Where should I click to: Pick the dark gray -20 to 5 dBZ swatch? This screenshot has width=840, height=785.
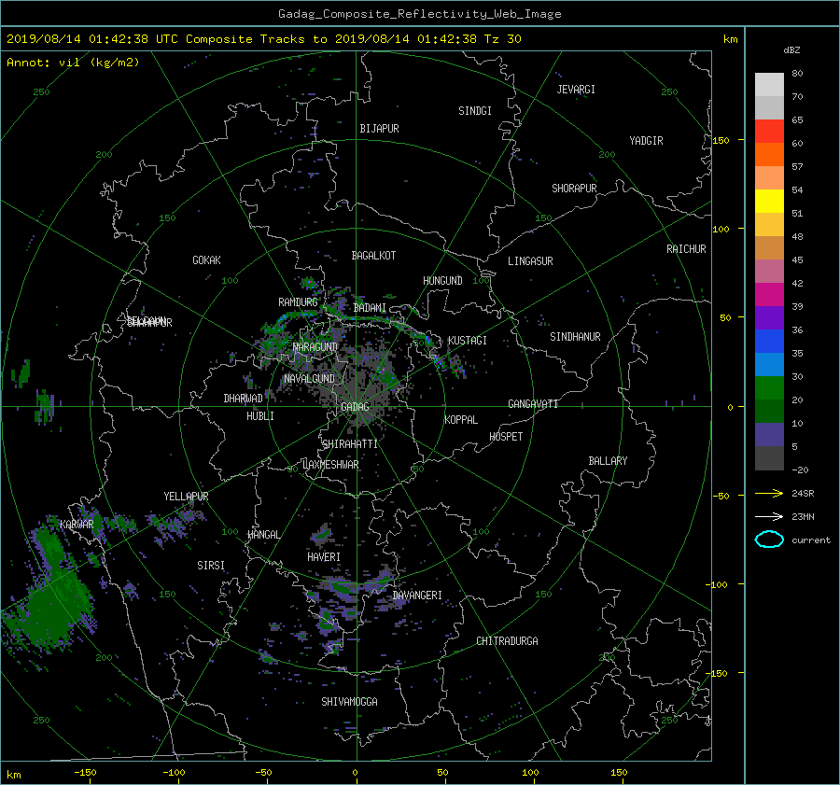[769, 458]
